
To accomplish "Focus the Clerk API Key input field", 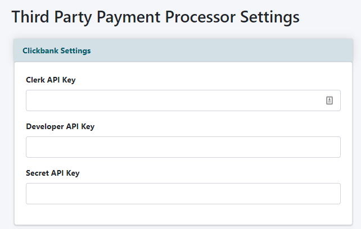I will click(x=174, y=100).
